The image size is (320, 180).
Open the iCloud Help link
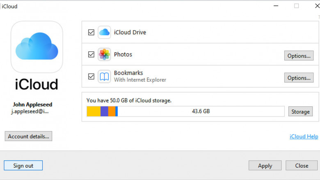[x=304, y=136]
